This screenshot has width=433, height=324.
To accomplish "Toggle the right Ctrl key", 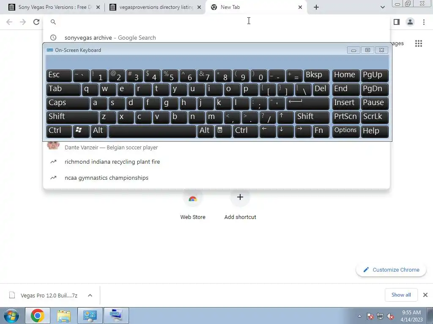I will (246, 131).
